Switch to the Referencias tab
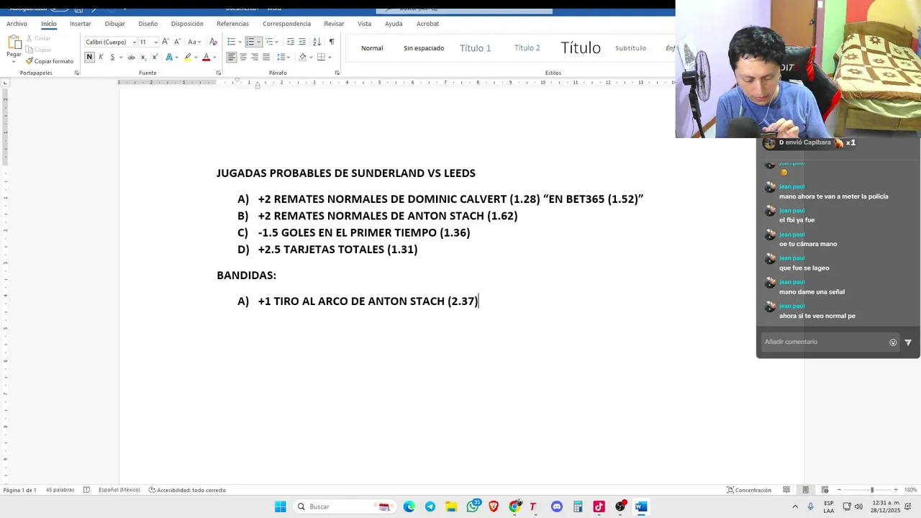This screenshot has height=518, width=921. tap(232, 24)
